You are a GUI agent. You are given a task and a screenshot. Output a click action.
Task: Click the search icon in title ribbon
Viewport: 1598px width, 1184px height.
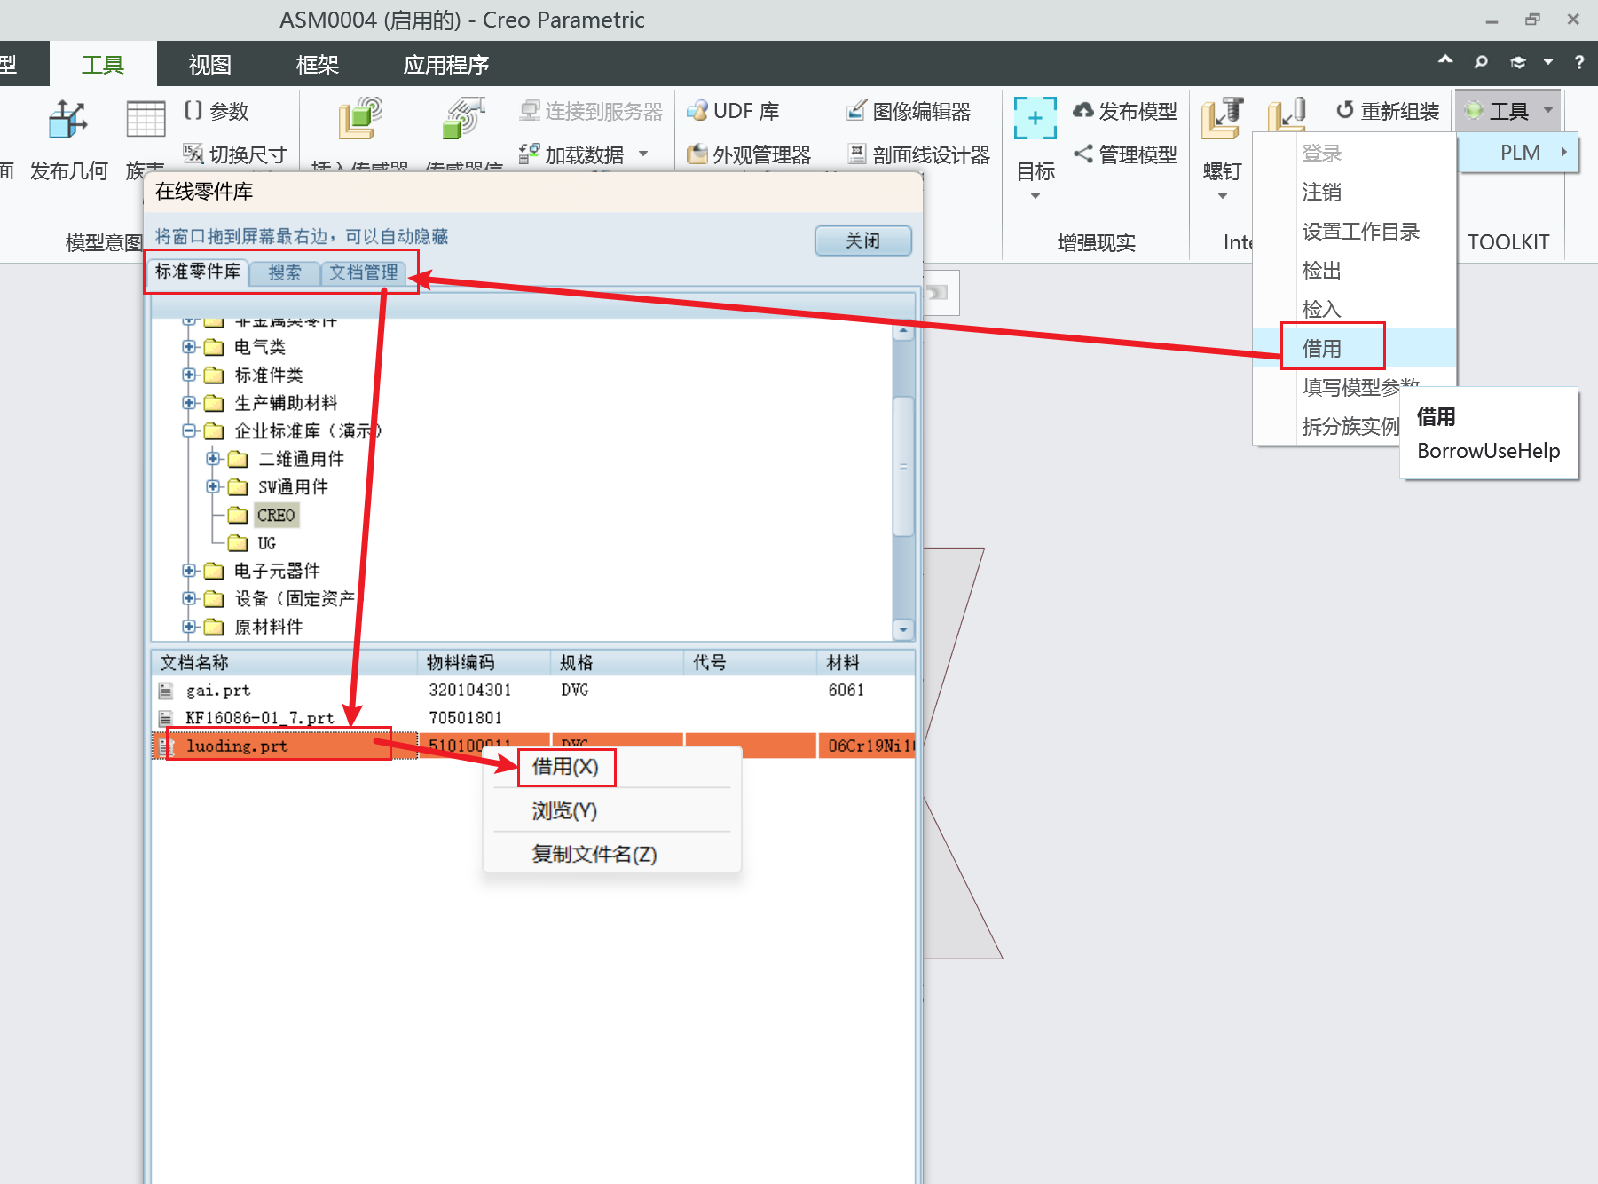pyautogui.click(x=1481, y=62)
